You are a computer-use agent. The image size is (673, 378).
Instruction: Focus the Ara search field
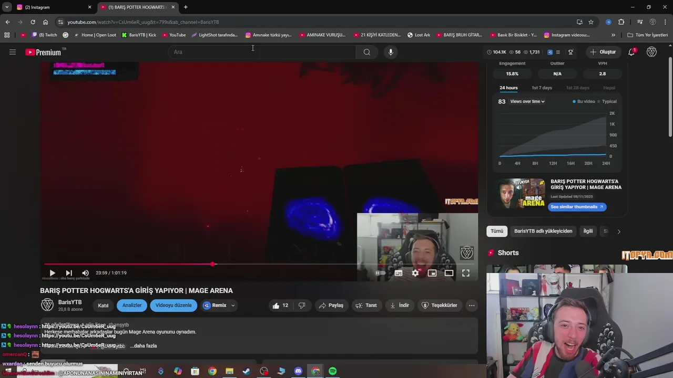tap(262, 52)
